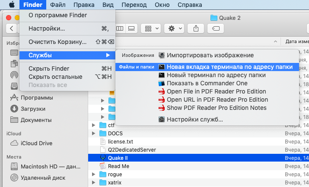Click the Настройки служб gear icon
This screenshot has height=187, width=309.
pos(162,119)
